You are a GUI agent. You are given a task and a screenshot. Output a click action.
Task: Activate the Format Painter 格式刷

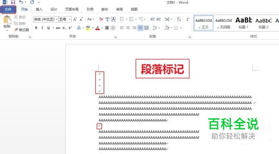(21, 30)
